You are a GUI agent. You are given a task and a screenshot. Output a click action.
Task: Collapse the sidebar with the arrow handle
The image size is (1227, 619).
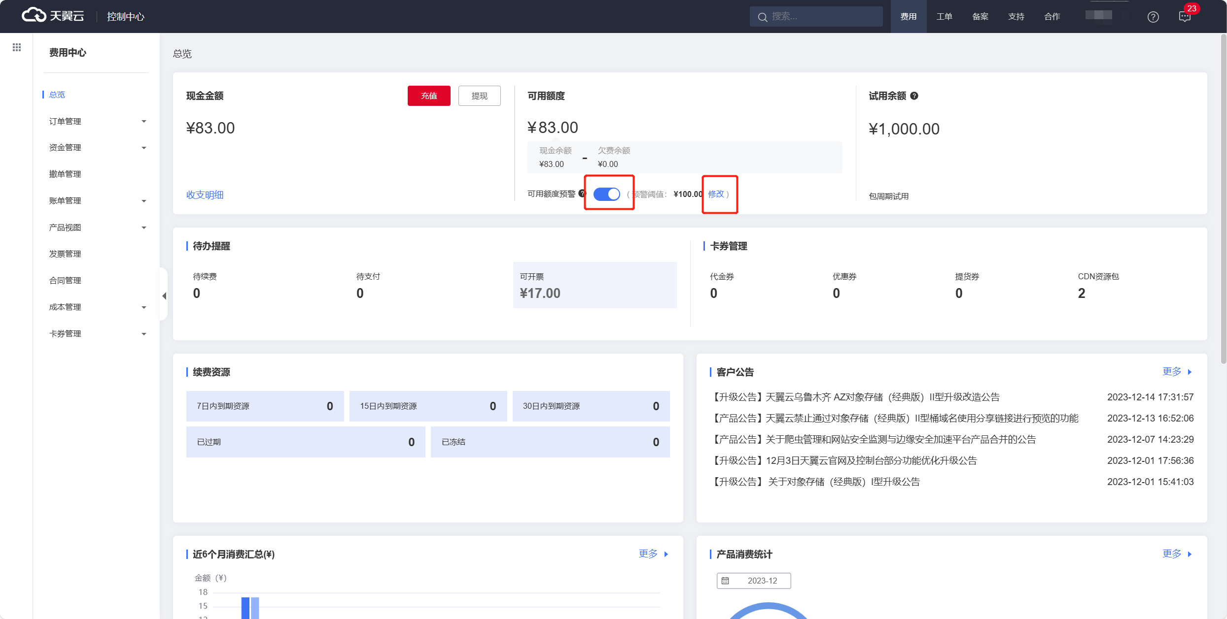[164, 295]
